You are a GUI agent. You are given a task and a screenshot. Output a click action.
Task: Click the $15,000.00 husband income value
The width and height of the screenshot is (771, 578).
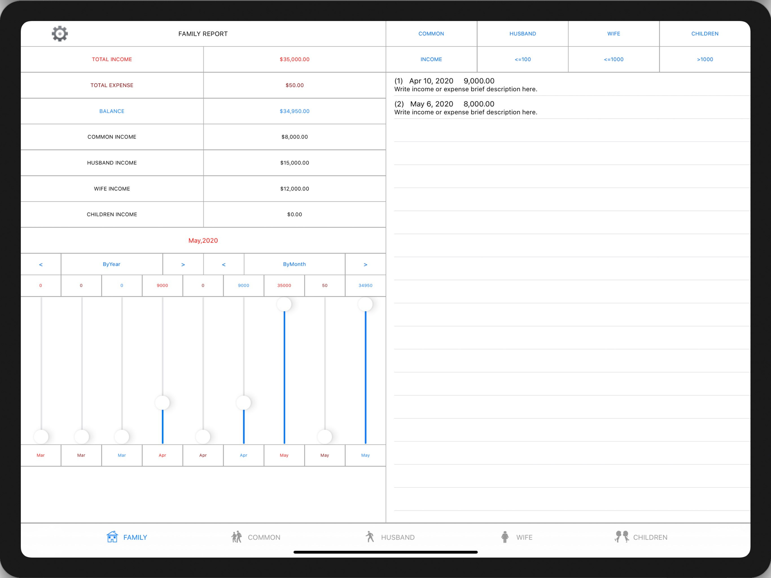[295, 163]
